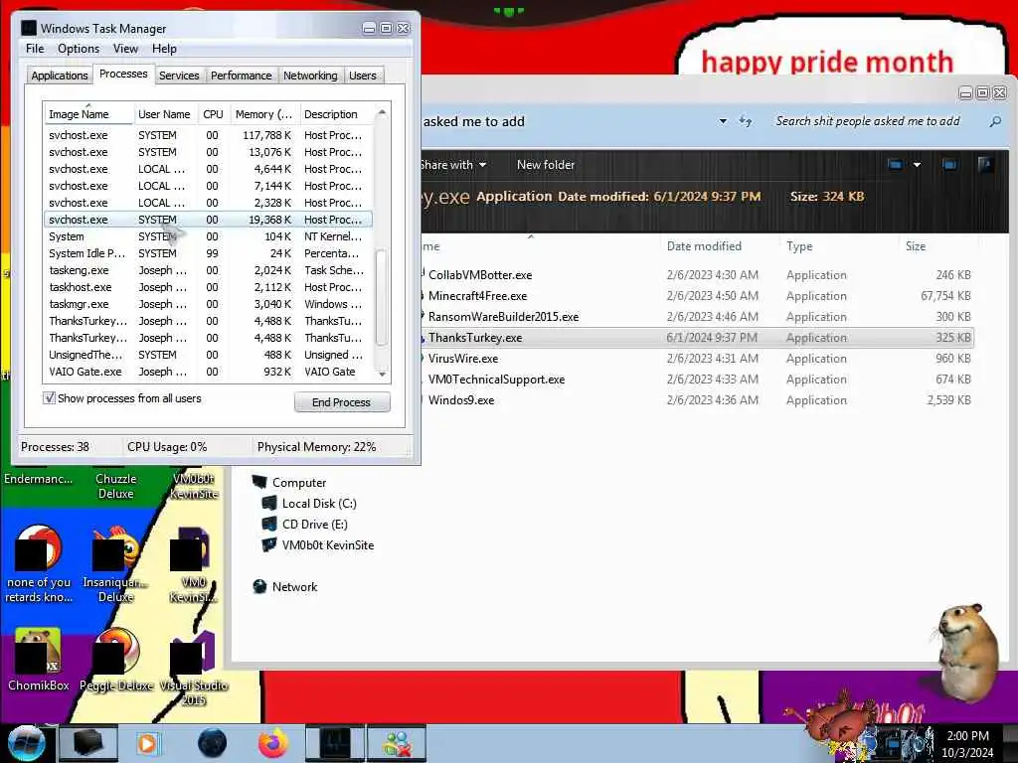Viewport: 1018px width, 763px height.
Task: Sort files by Date modified column
Action: (x=718, y=246)
